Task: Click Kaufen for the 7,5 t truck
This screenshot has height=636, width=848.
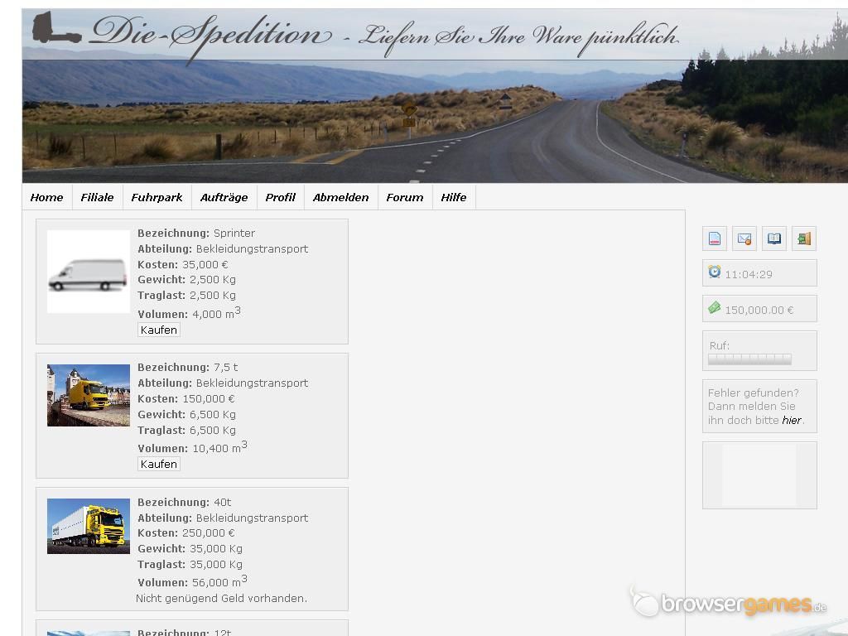Action: (x=158, y=464)
